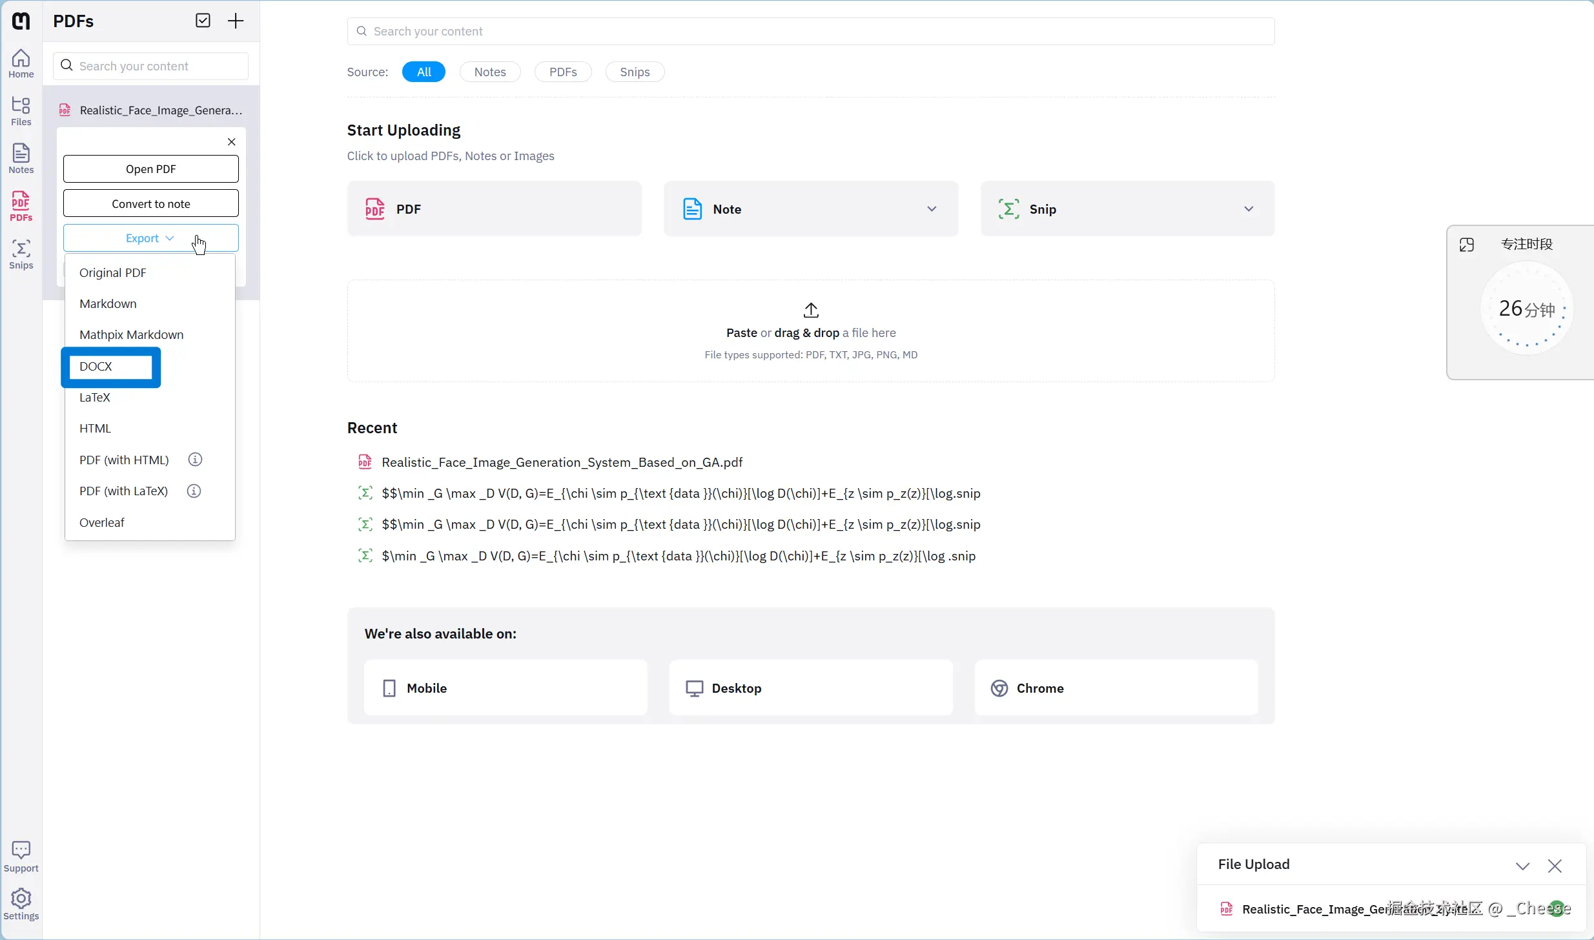Open the Notes sidebar icon
Image resolution: width=1594 pixels, height=940 pixels.
pos(21,159)
